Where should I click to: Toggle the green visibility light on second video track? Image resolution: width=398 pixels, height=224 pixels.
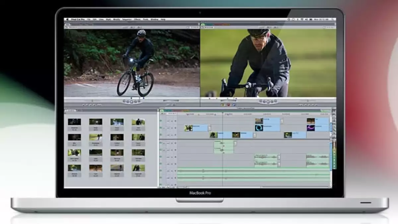(x=161, y=128)
